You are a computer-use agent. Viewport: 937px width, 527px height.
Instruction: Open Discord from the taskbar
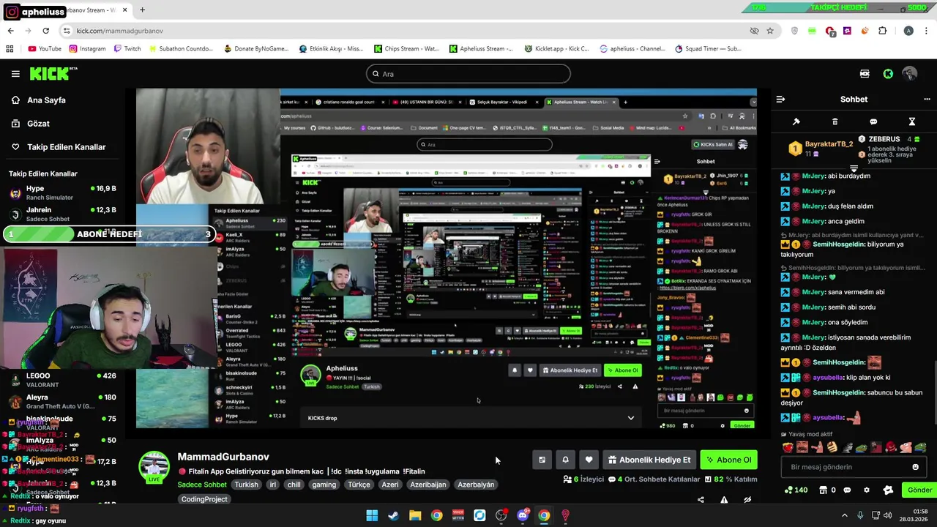pos(523,515)
